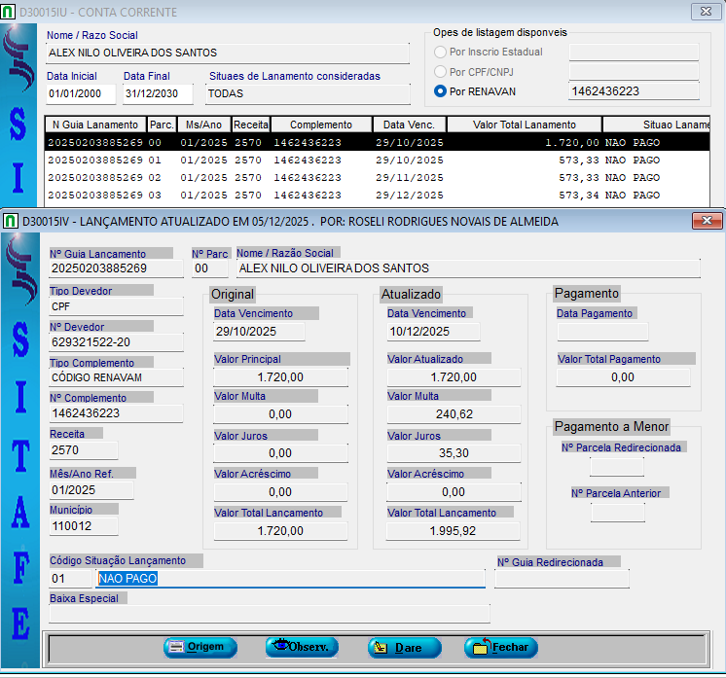Viewport: 726px width, 678px height.
Task: Click the Nº Guia Redirecionada field
Action: click(562, 579)
